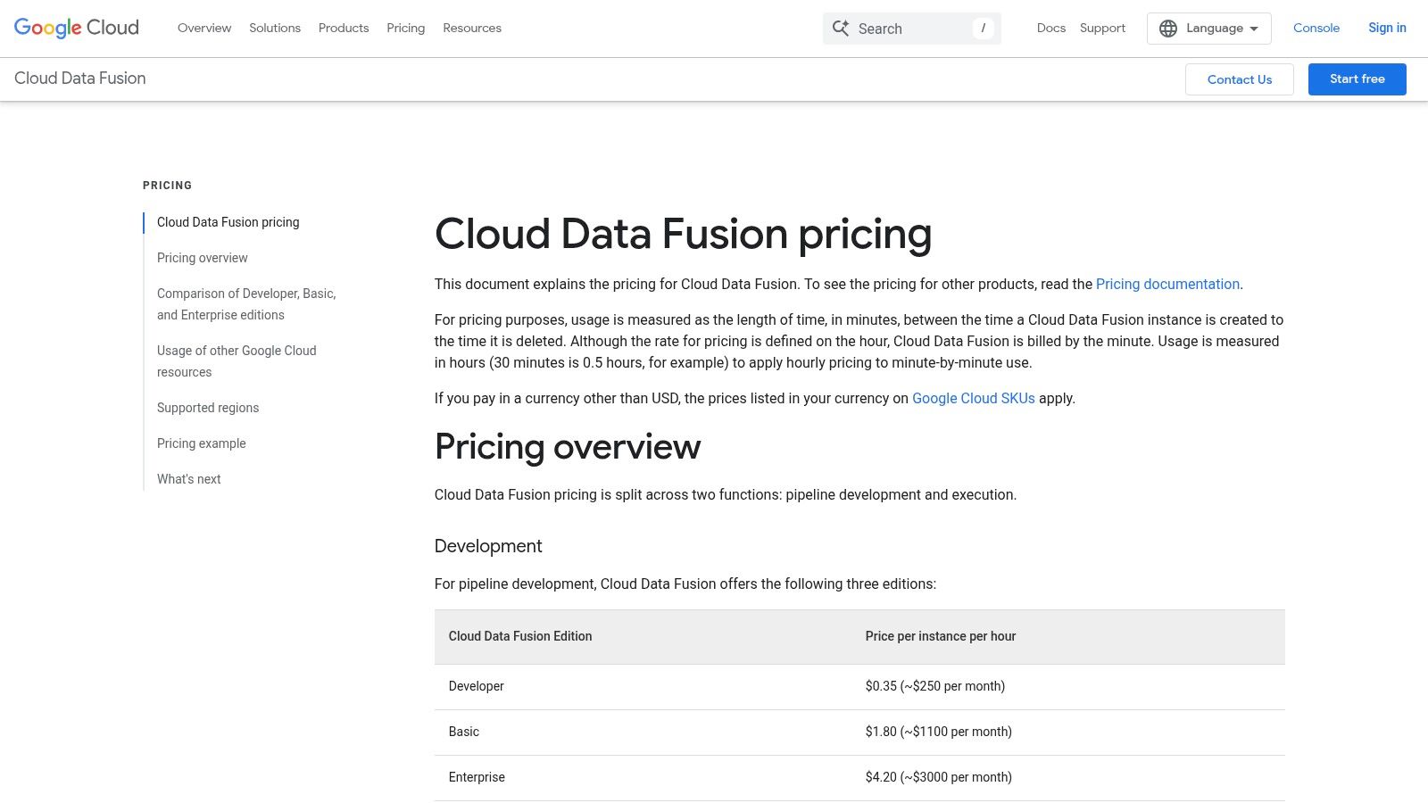
Task: Click the Contact Us button
Action: [1239, 79]
